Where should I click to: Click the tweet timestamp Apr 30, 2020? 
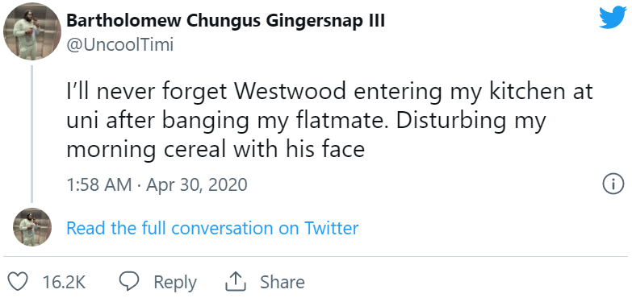pyautogui.click(x=196, y=185)
